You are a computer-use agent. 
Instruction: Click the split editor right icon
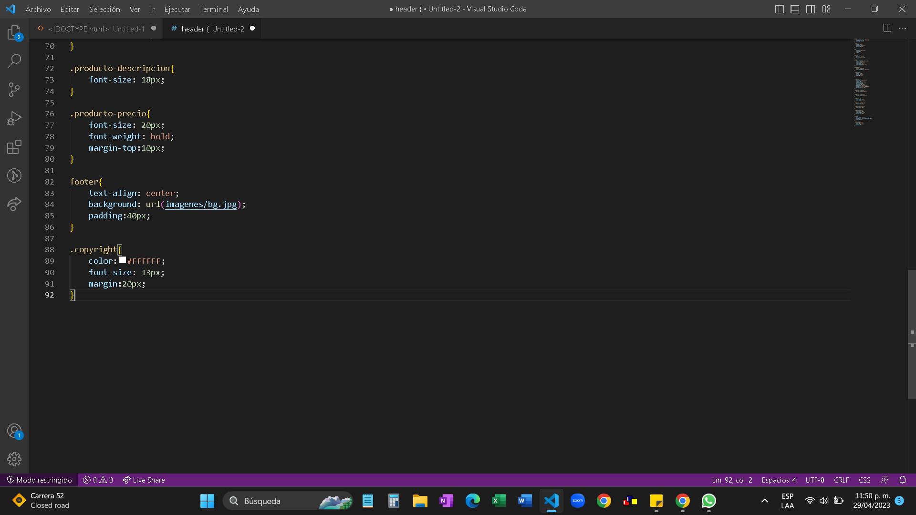point(887,28)
